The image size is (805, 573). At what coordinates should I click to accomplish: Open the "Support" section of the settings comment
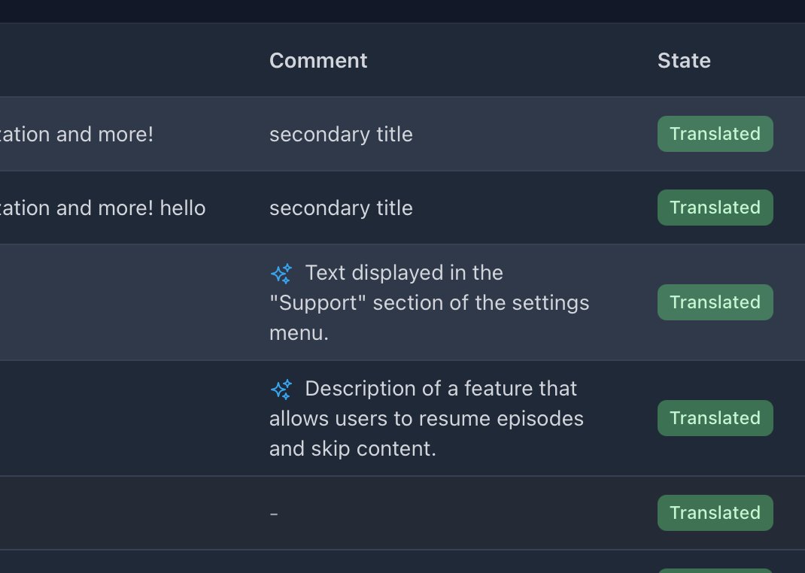tap(429, 302)
